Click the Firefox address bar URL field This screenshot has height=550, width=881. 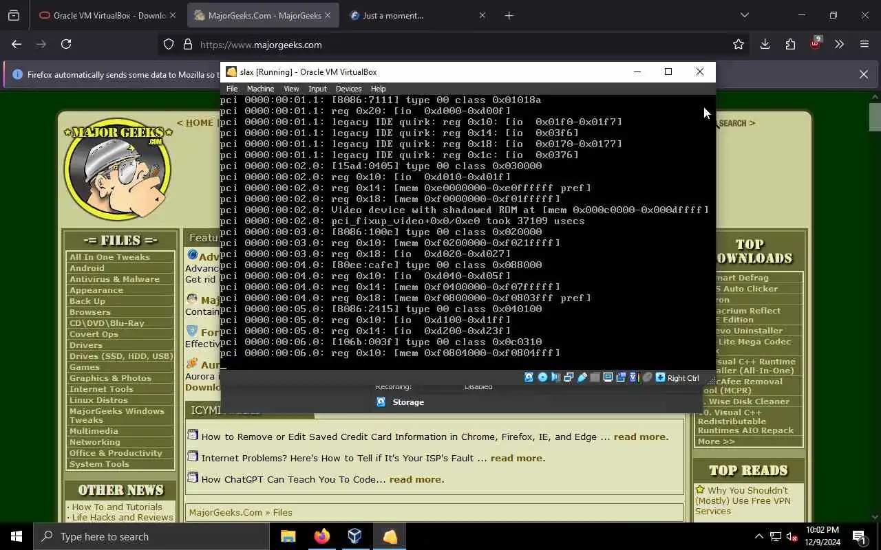coord(454,45)
